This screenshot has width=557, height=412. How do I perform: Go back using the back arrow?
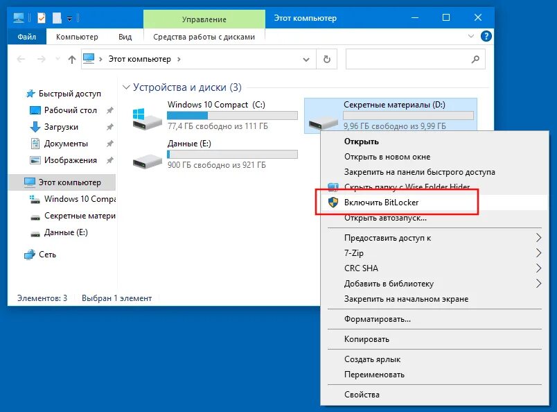(x=21, y=59)
